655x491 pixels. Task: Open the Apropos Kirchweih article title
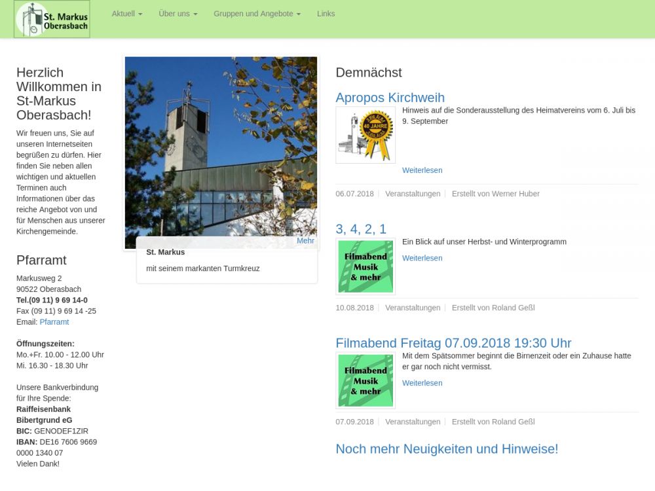point(390,98)
